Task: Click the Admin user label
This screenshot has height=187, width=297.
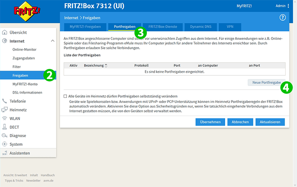Action: (x=281, y=6)
